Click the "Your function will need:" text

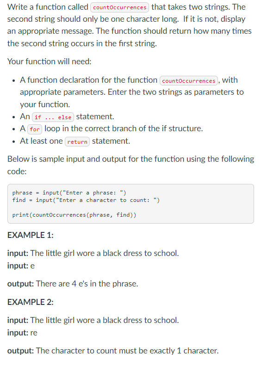point(49,61)
